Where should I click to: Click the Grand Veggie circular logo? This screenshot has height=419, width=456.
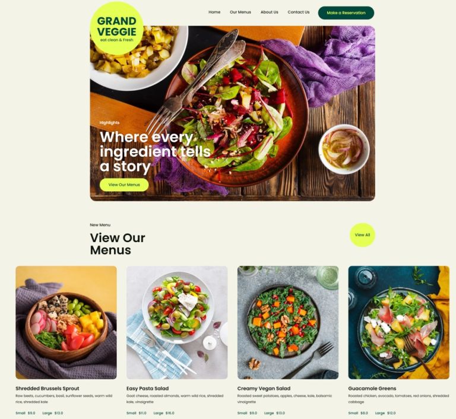pos(117,28)
